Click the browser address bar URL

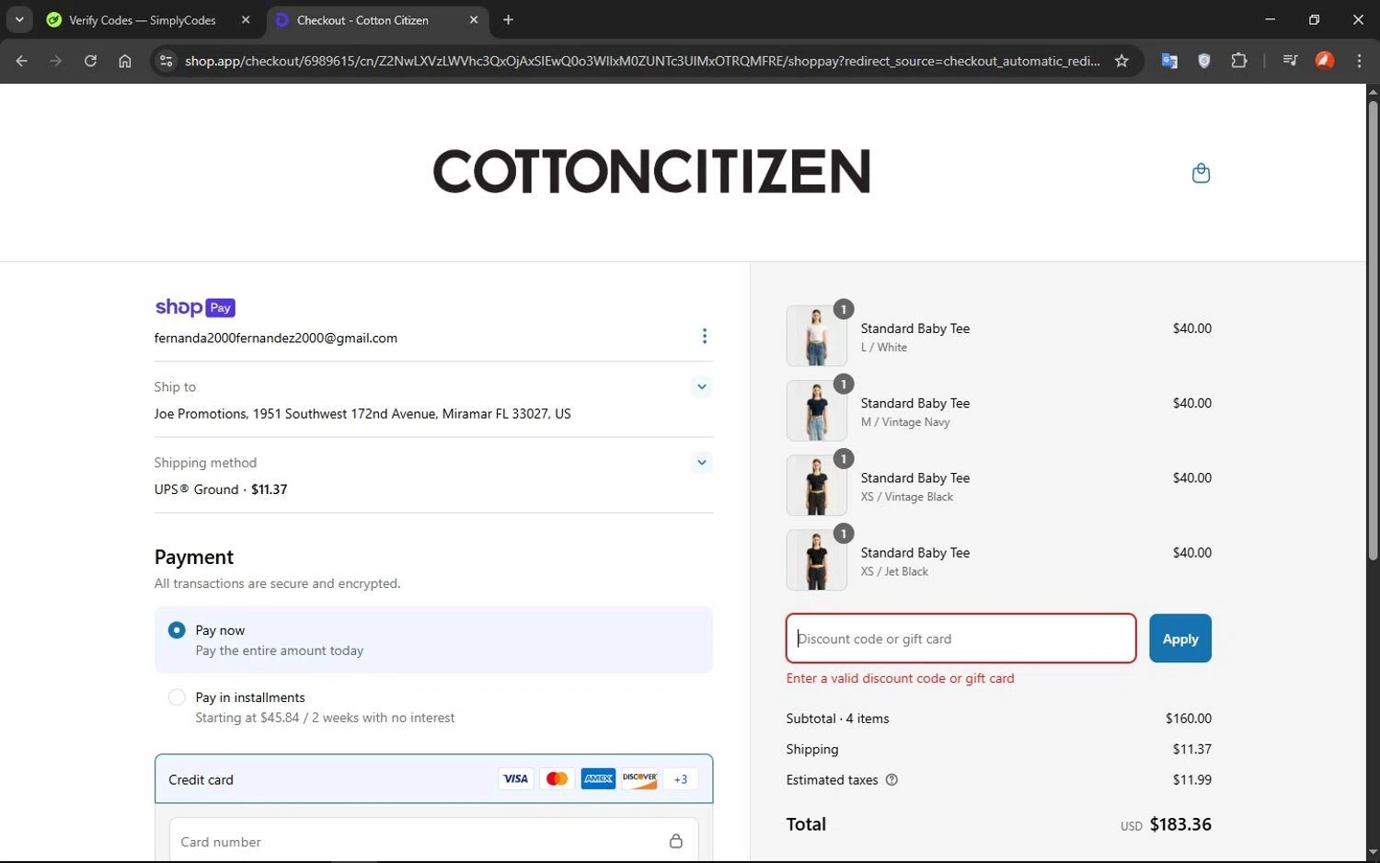tap(642, 61)
